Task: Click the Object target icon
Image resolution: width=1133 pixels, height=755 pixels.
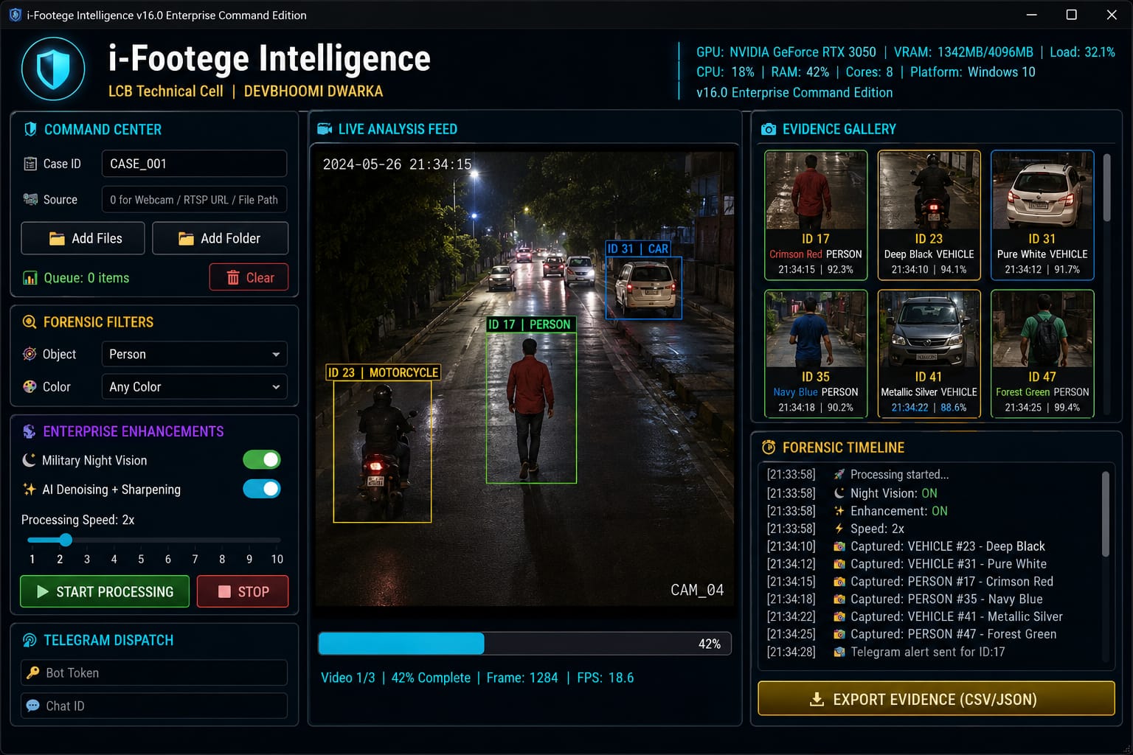Action: point(30,354)
